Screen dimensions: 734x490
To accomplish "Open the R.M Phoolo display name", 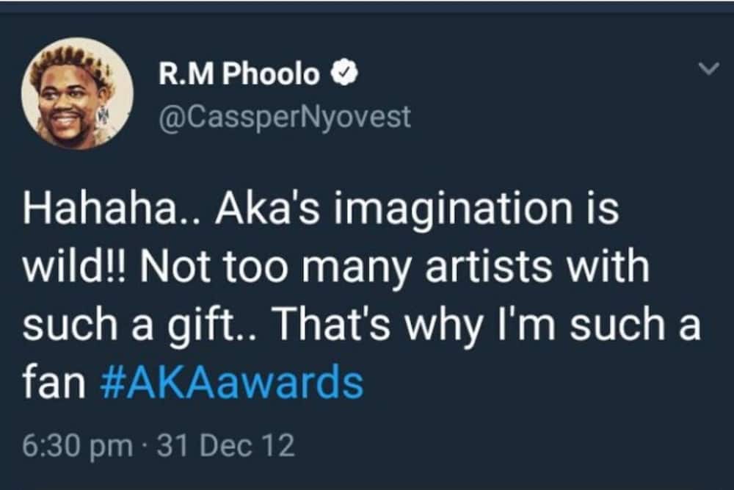I will click(239, 73).
